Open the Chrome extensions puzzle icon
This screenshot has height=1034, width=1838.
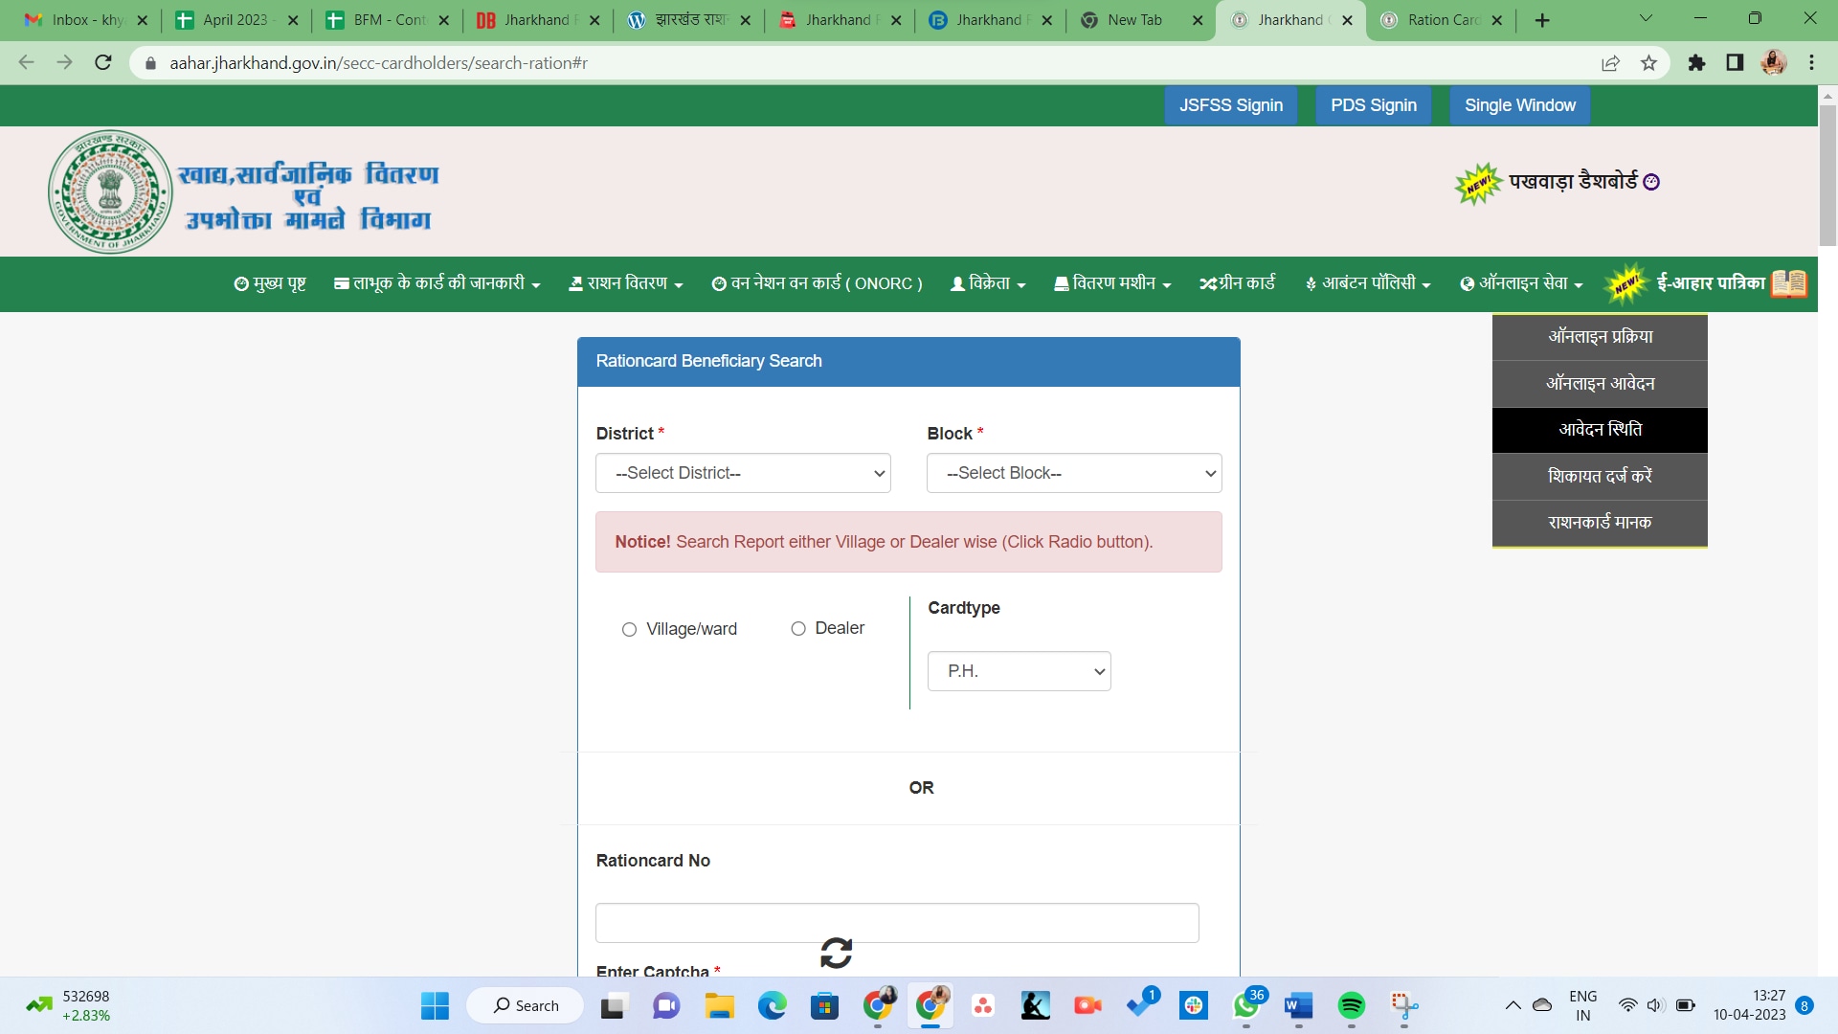(1696, 63)
